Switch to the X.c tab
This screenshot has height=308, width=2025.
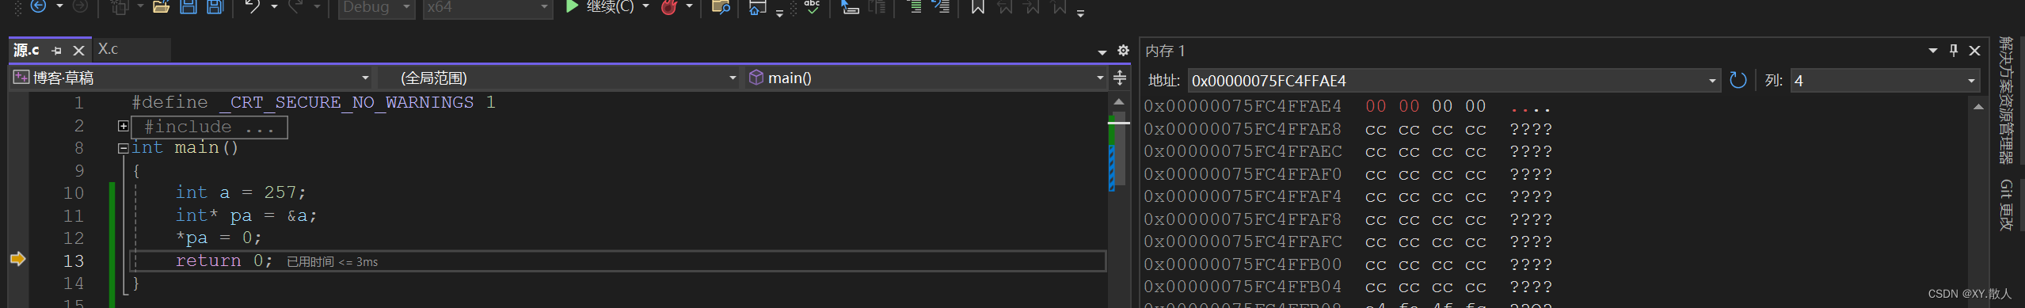(108, 49)
